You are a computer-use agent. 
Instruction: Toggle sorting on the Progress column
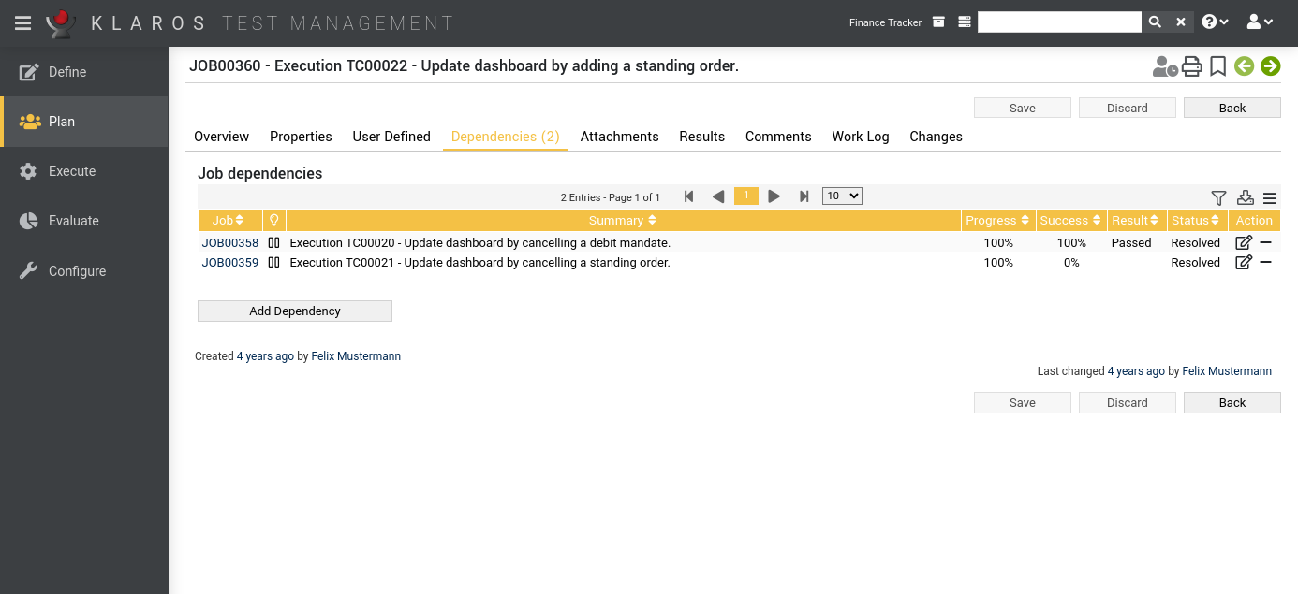(x=996, y=220)
